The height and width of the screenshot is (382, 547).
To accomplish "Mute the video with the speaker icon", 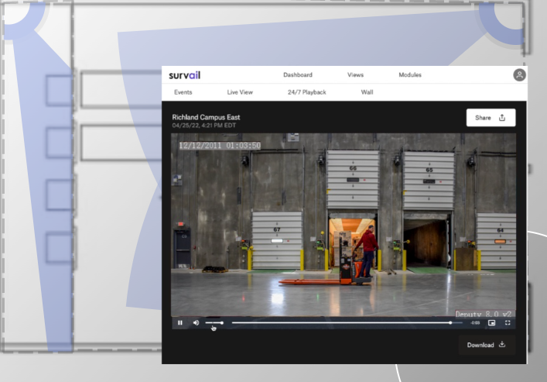I will (x=196, y=322).
